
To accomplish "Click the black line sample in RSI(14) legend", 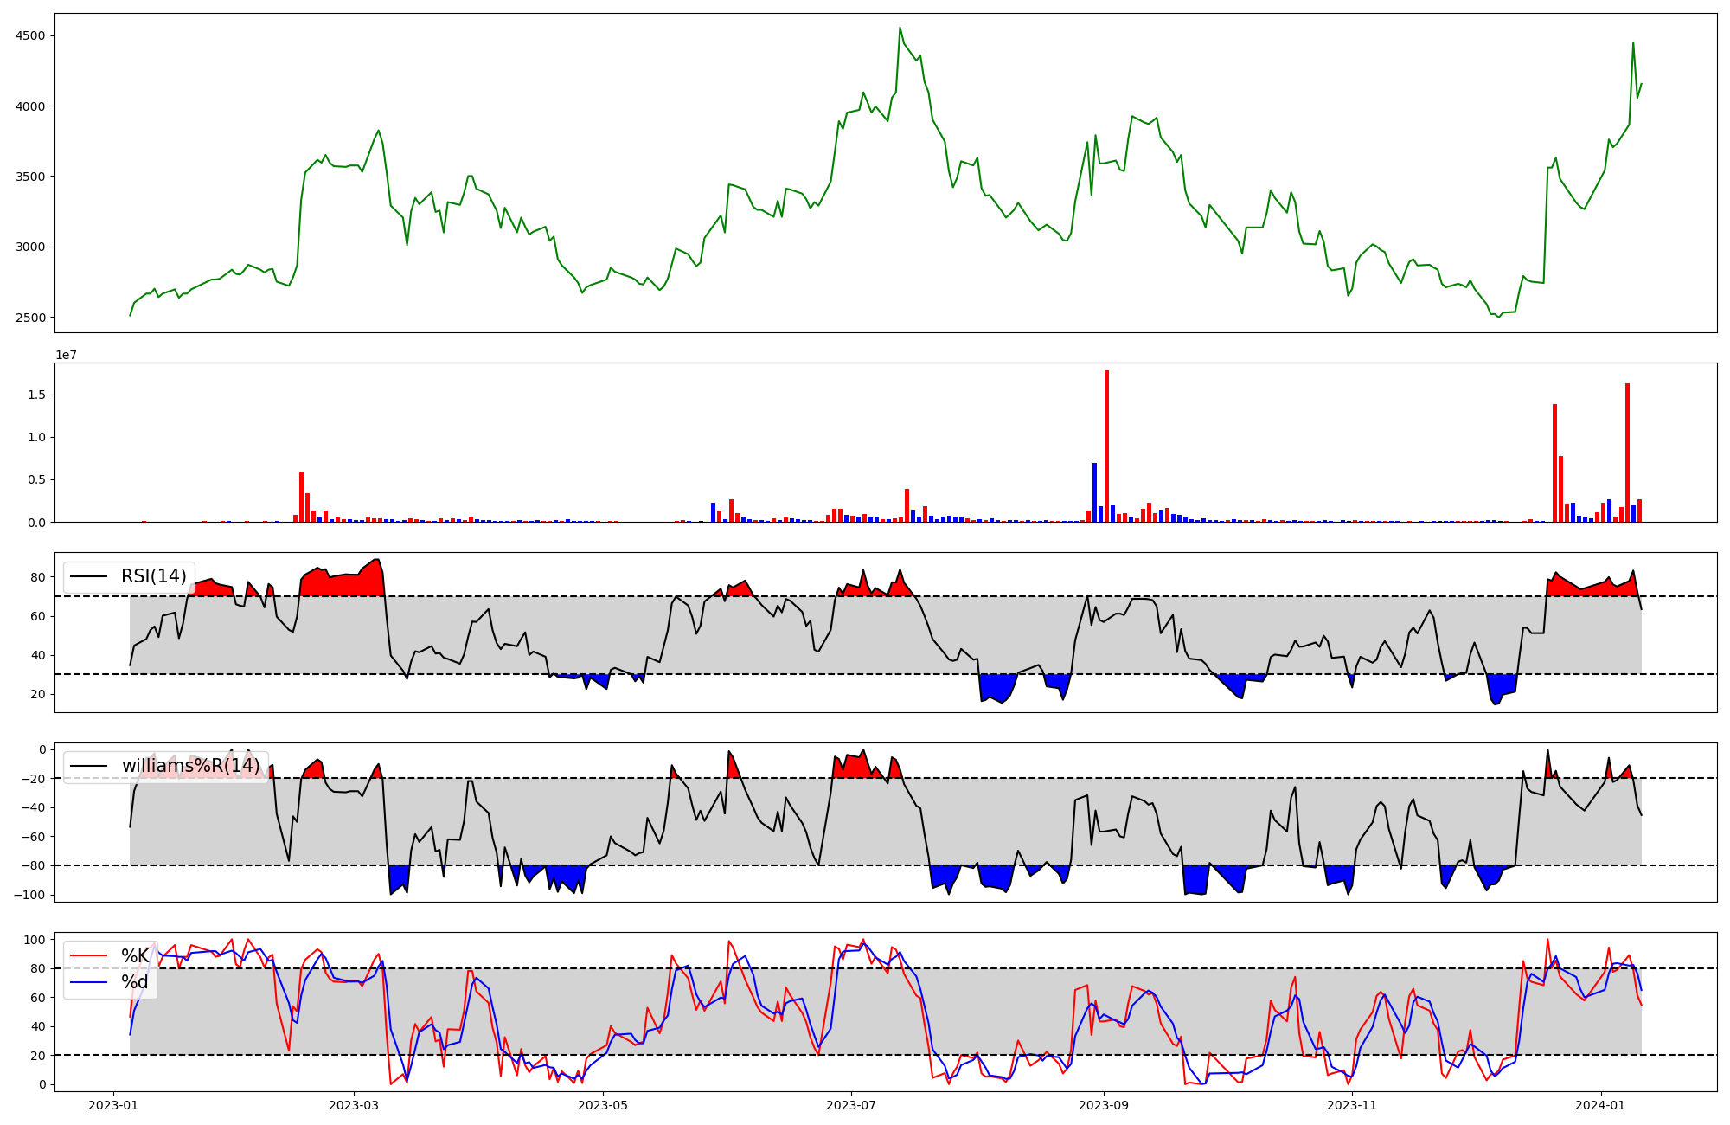I will (88, 577).
